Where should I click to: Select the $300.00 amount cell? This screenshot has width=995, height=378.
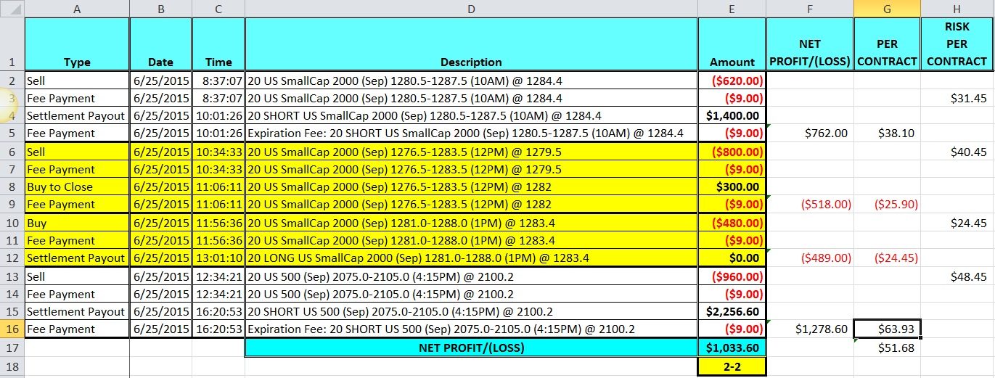pyautogui.click(x=732, y=186)
